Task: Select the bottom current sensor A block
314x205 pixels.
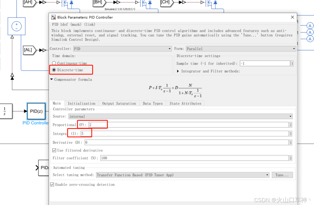Action: (x=310, y=39)
